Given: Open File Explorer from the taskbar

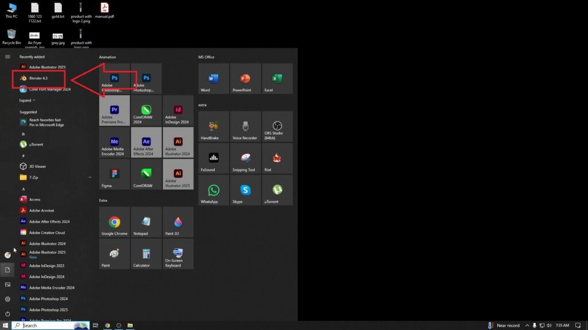Looking at the screenshot, I should (x=130, y=325).
